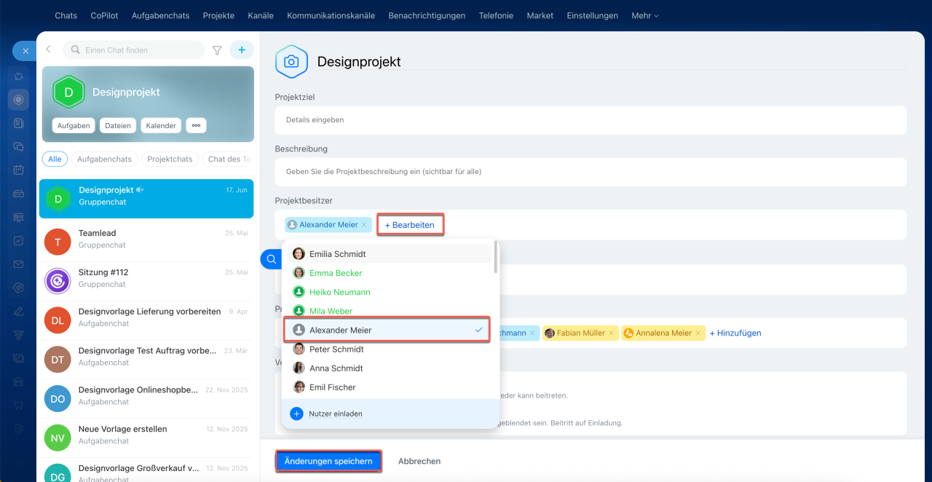
Task: Remove Fabian Müller from participants
Action: pyautogui.click(x=611, y=333)
